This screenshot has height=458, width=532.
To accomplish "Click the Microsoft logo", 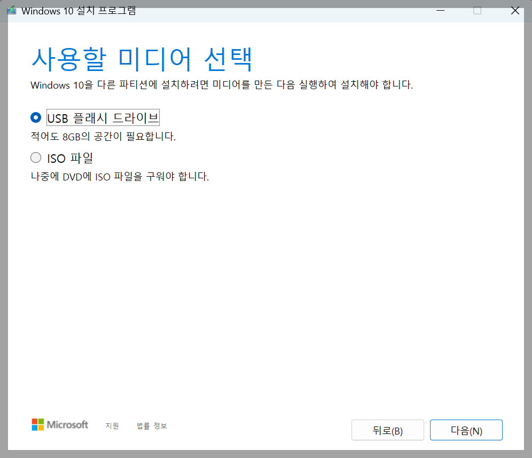I will coord(60,424).
